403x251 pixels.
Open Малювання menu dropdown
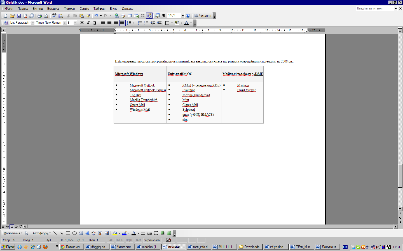tap(13, 233)
